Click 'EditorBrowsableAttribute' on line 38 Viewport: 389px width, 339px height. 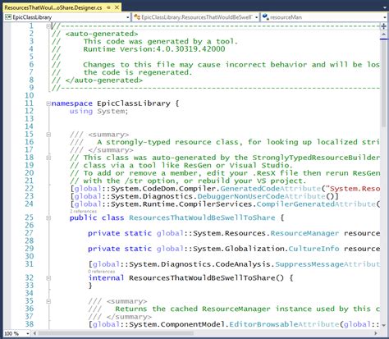(284, 324)
